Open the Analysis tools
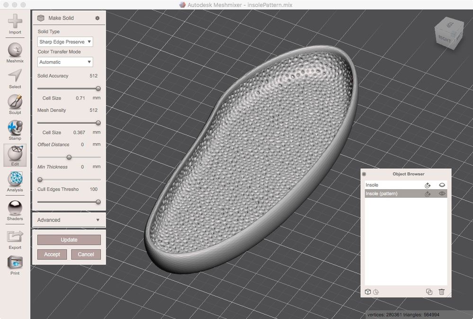The height and width of the screenshot is (319, 473). (15, 182)
